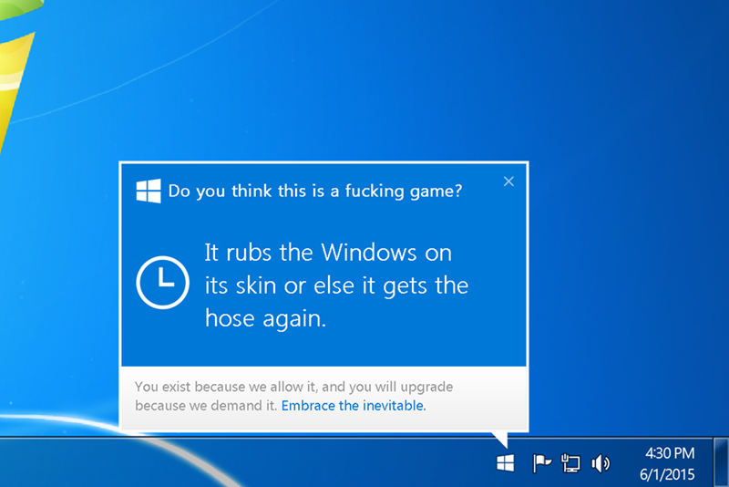Click the Show Desktop strip
729x487 pixels.
[722, 462]
